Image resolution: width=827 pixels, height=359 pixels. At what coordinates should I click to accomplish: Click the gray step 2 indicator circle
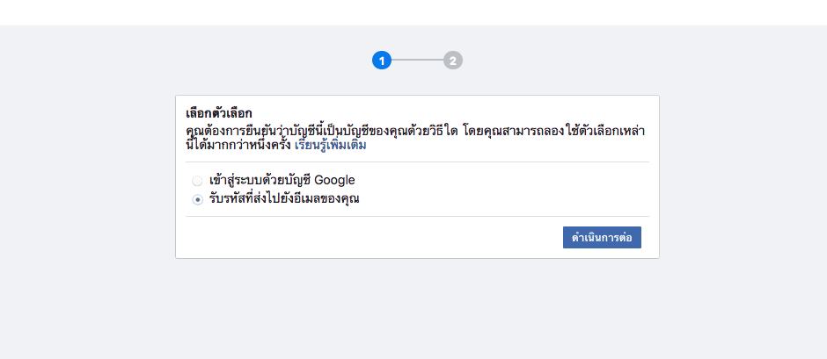452,61
